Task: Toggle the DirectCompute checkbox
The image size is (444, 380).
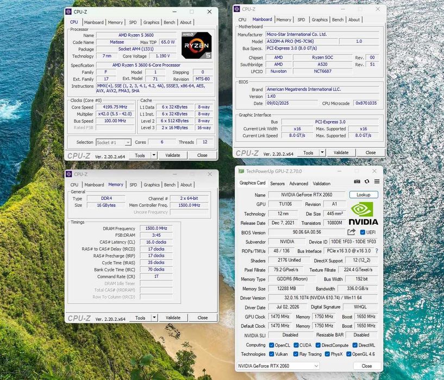Action: tap(318, 345)
